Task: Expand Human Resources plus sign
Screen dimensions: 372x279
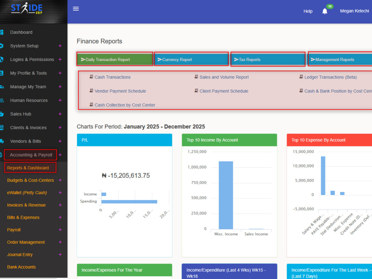Action: (60, 100)
